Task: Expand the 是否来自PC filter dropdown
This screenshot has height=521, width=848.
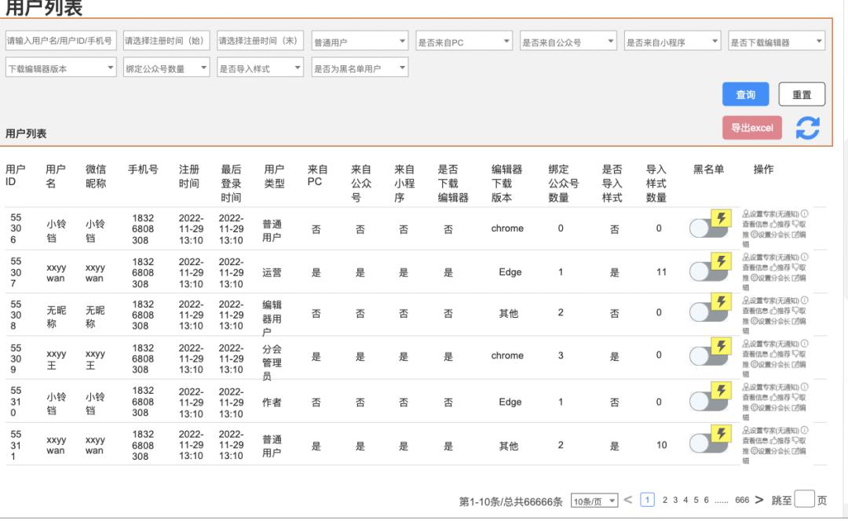Action: tap(464, 42)
